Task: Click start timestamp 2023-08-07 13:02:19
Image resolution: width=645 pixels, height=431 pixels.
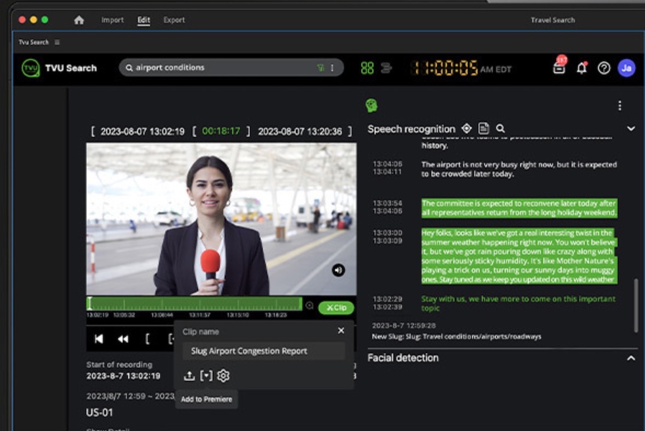Action: pos(142,132)
